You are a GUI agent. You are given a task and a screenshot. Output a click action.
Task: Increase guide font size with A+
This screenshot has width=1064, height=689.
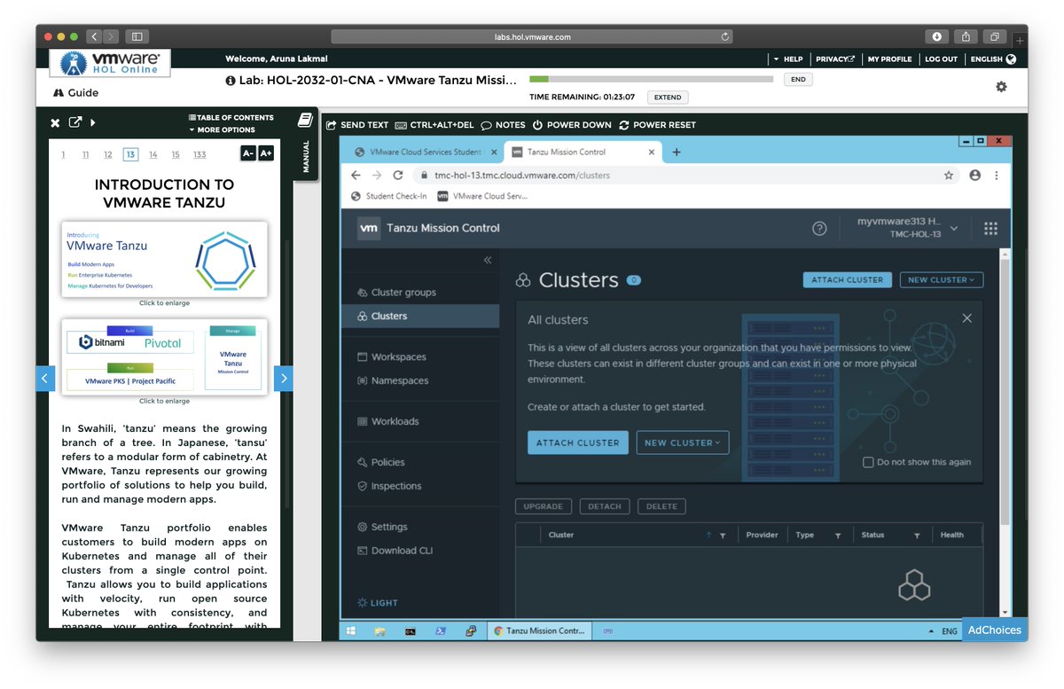tap(266, 153)
